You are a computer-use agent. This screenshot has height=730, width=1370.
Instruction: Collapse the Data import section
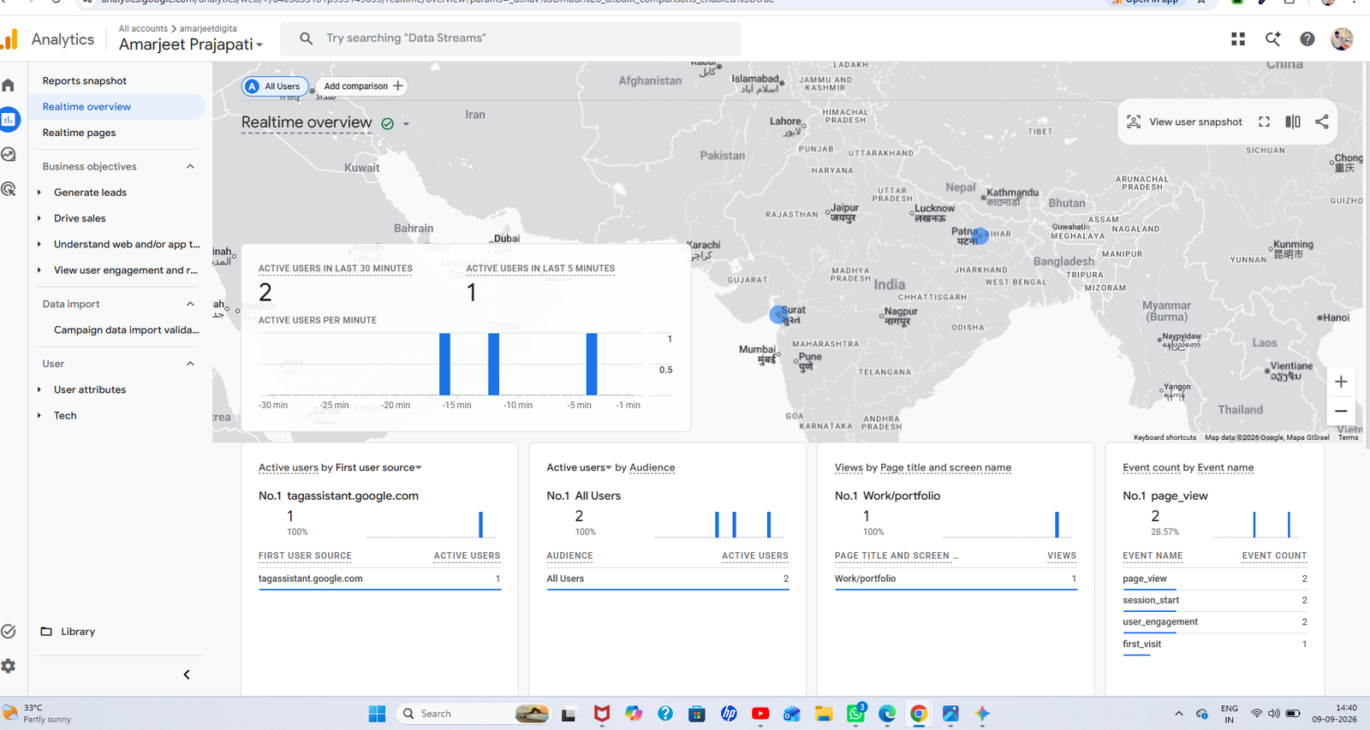(190, 304)
